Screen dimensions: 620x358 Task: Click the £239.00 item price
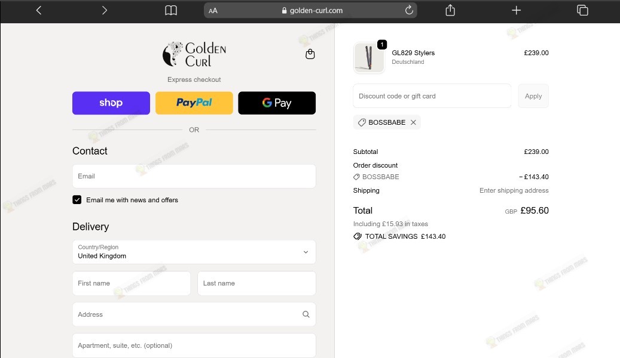[x=536, y=53]
